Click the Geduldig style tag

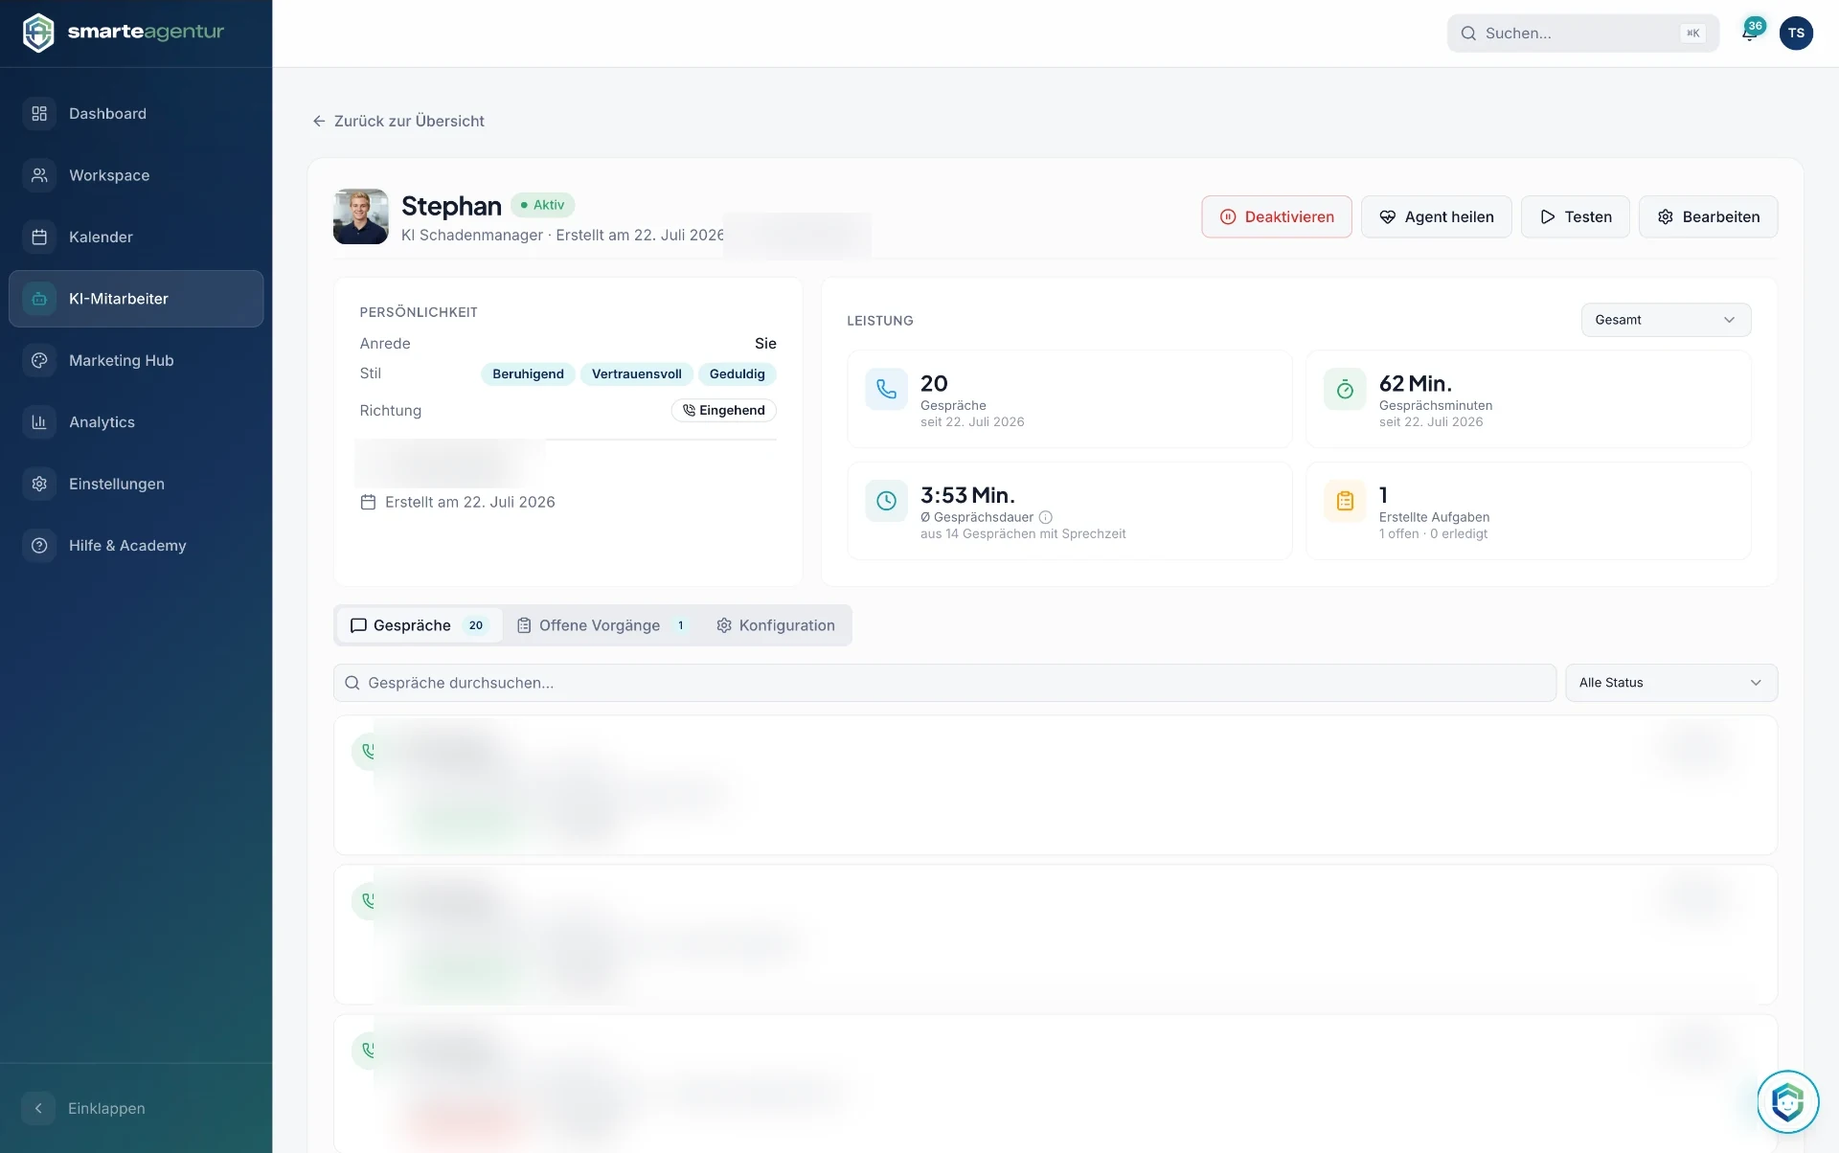coord(737,374)
